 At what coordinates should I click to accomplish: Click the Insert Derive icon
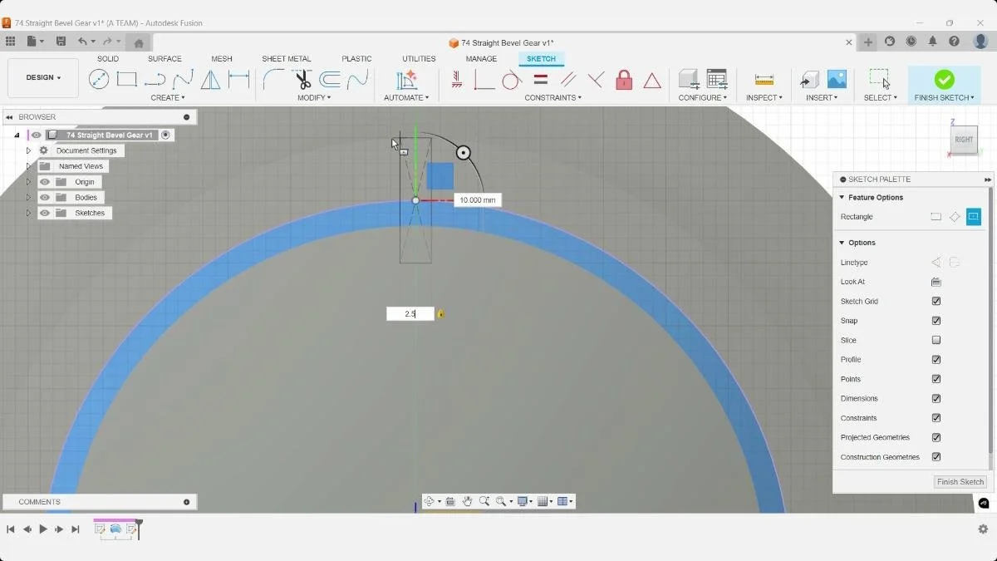point(809,80)
